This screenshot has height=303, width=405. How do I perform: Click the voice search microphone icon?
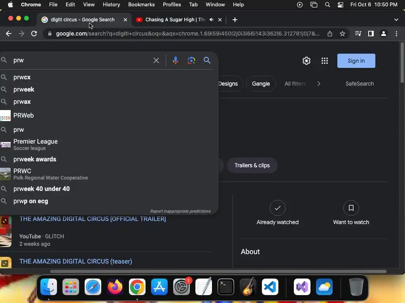point(175,60)
